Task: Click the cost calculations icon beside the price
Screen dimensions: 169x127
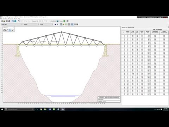Action: (57, 21)
